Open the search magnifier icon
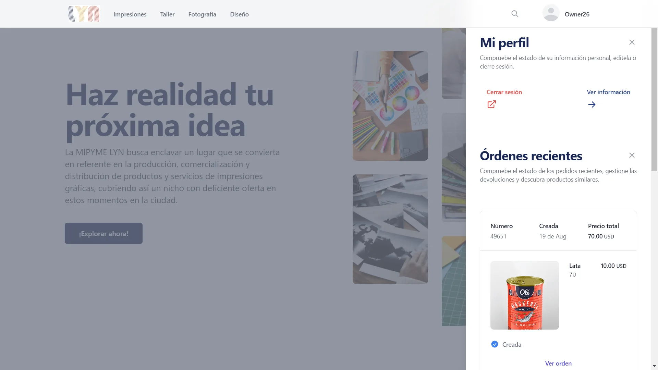 tap(515, 14)
